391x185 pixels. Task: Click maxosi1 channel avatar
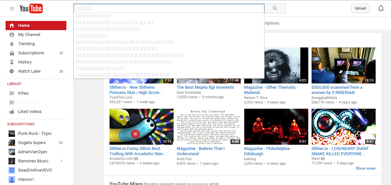click(x=12, y=179)
